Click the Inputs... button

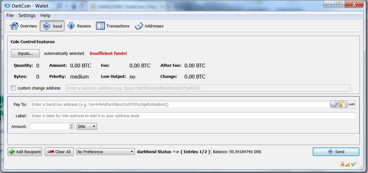coord(25,53)
